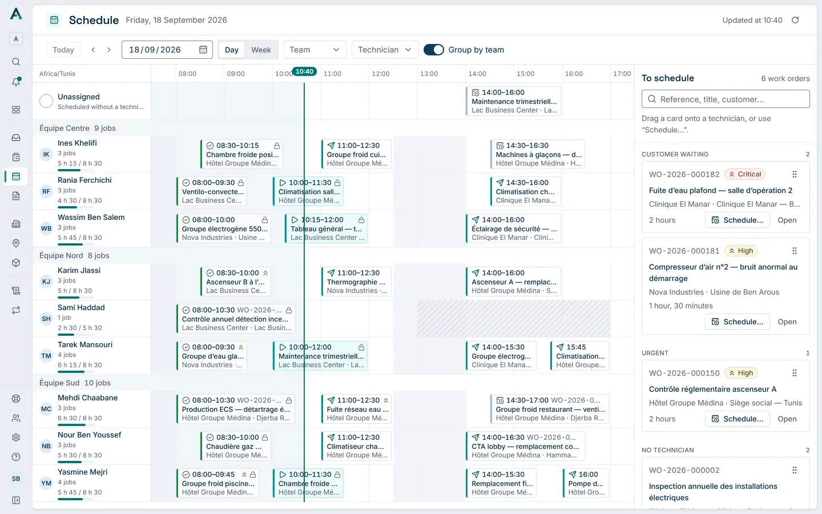This screenshot has height=514, width=822.
Task: Go to previous day with left arrow
Action: 93,50
